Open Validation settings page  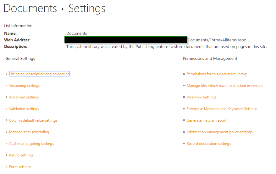click(24, 109)
